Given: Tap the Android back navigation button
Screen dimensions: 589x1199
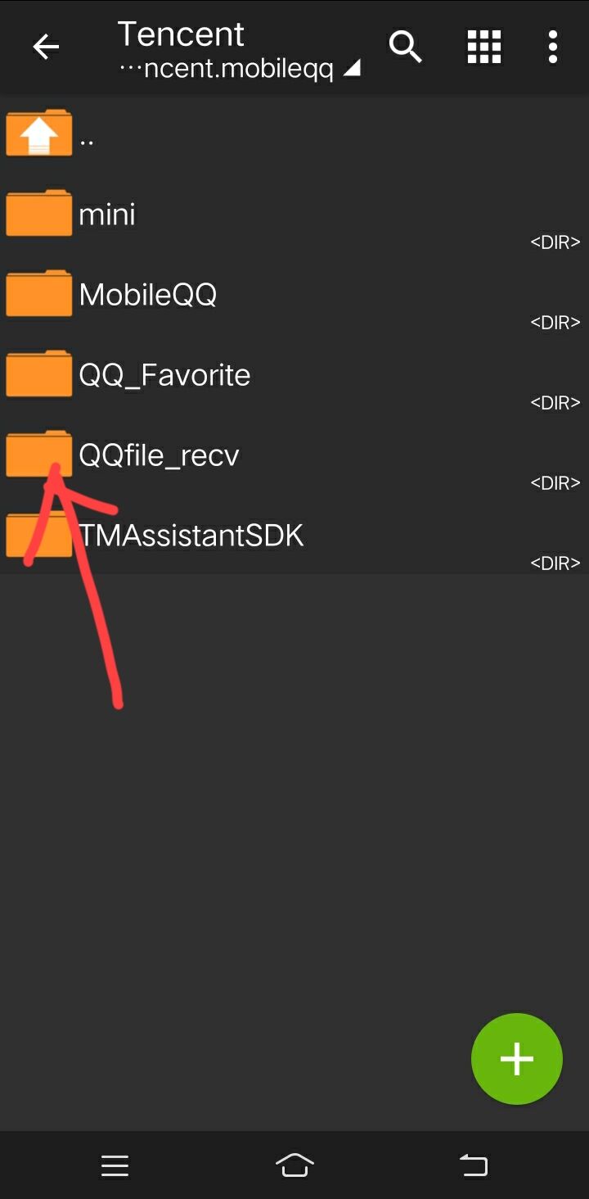Looking at the screenshot, I should point(474,1165).
